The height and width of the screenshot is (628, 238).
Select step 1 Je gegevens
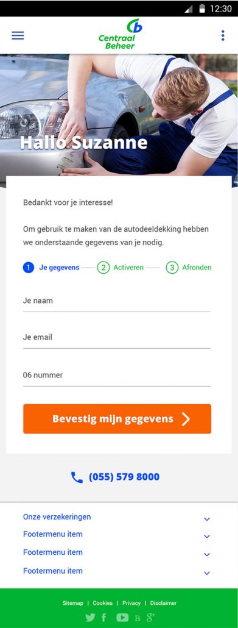click(51, 268)
